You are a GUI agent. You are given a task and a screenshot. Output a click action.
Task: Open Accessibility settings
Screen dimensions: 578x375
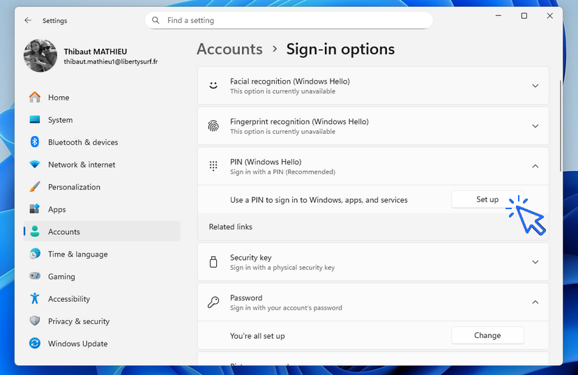(102, 299)
